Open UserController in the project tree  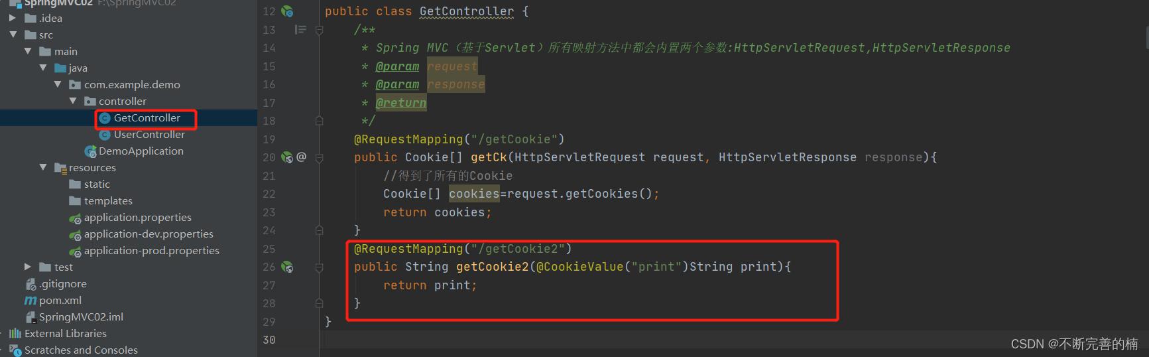click(149, 134)
